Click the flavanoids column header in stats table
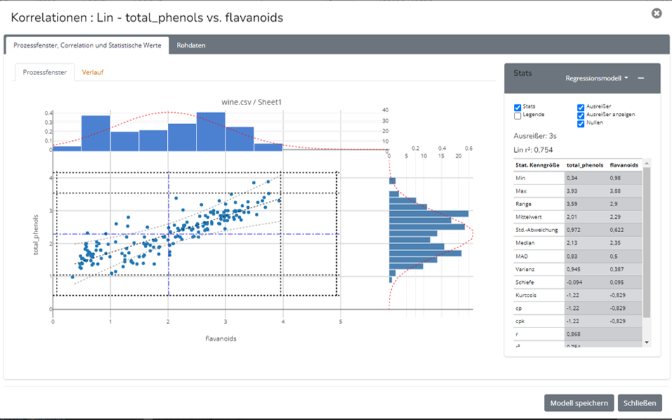Viewport: 672px width, 420px height. [624, 165]
